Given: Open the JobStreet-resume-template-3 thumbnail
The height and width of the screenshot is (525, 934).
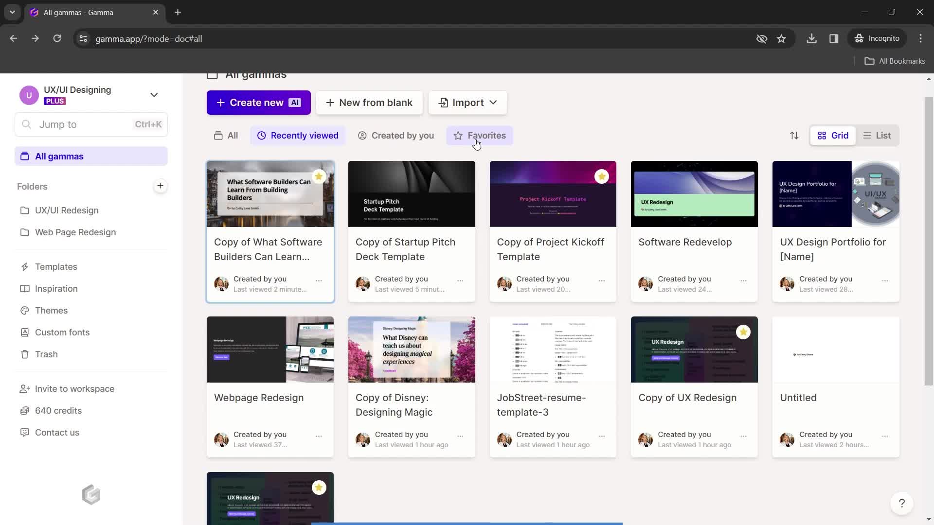Looking at the screenshot, I should (x=553, y=350).
